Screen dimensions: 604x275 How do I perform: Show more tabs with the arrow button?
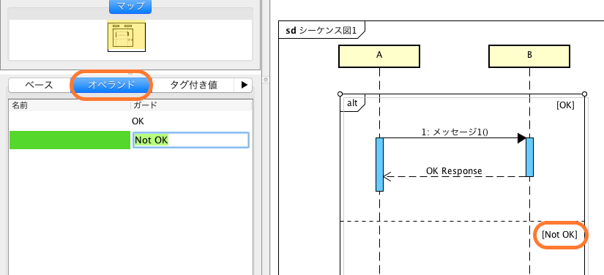[x=244, y=85]
